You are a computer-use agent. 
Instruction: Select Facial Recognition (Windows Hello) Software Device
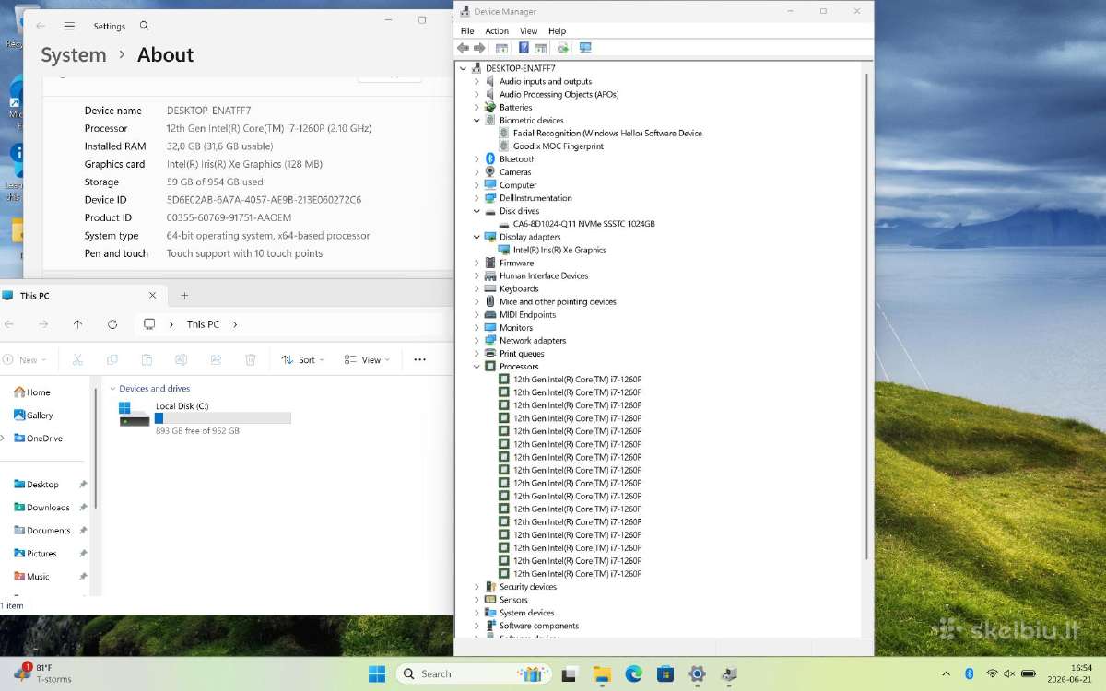tap(607, 133)
